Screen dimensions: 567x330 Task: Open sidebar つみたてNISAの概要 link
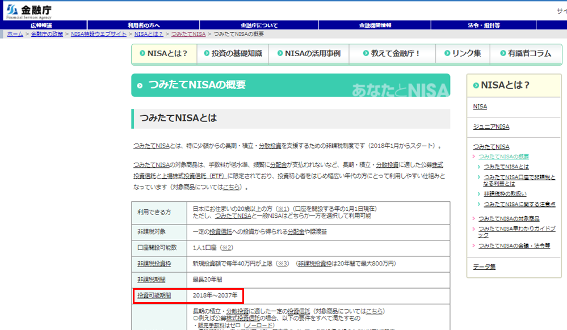[503, 156]
